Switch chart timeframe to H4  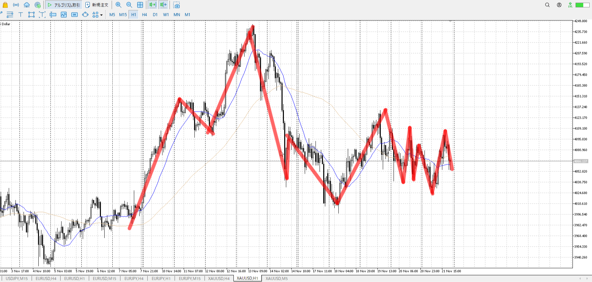click(144, 14)
